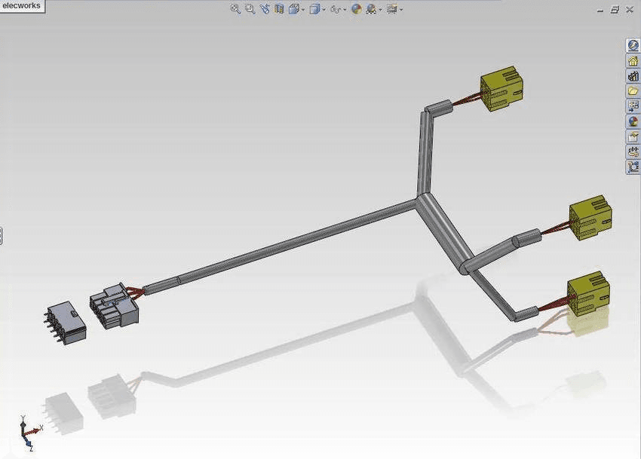Show the View Palette task pane
The height and width of the screenshot is (459, 641).
coord(633,106)
